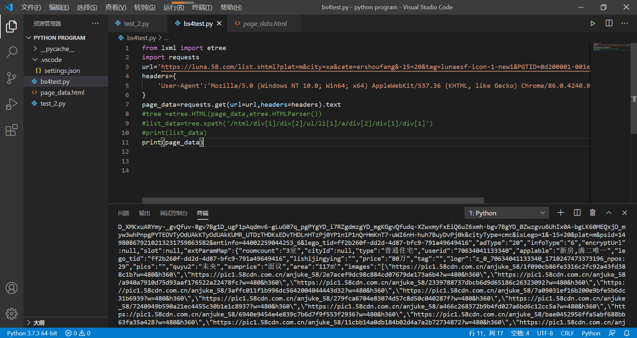Change end of line sequence CRLF
The width and height of the screenshot is (637, 338).
(567, 333)
